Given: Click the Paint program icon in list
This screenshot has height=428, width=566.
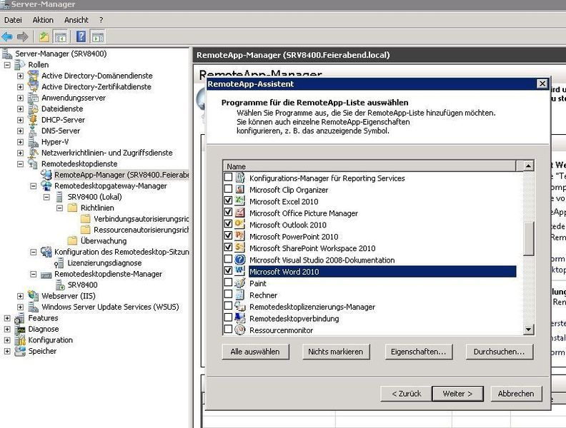Looking at the screenshot, I should click(x=239, y=283).
